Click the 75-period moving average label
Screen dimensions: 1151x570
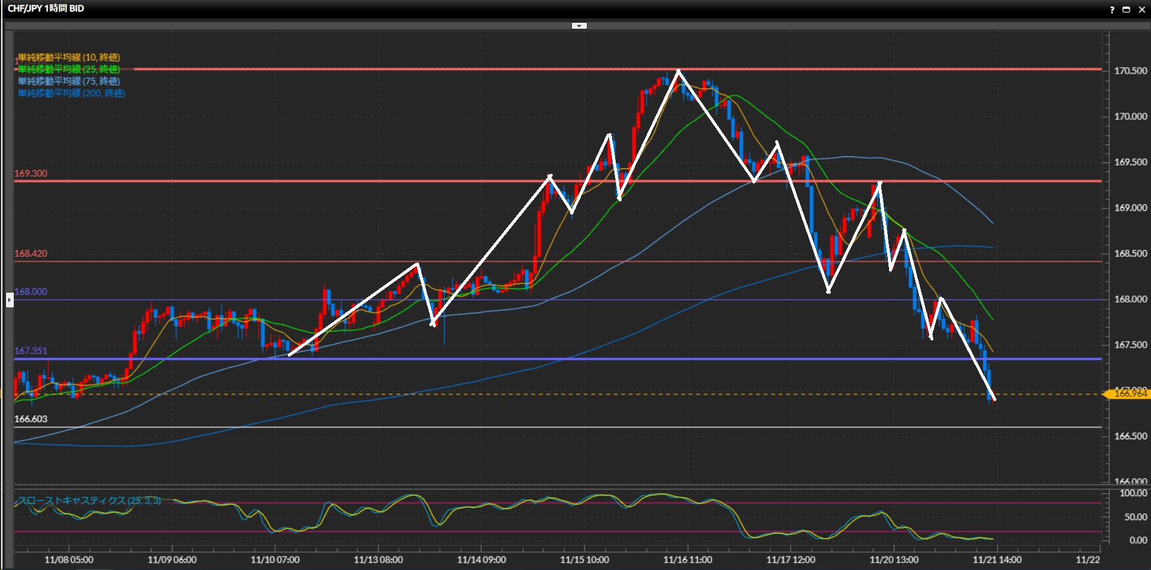[x=68, y=82]
